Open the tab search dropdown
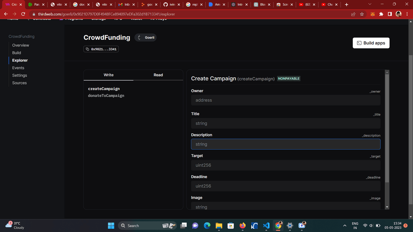Viewport: 413px width, 232px height. (370, 4)
